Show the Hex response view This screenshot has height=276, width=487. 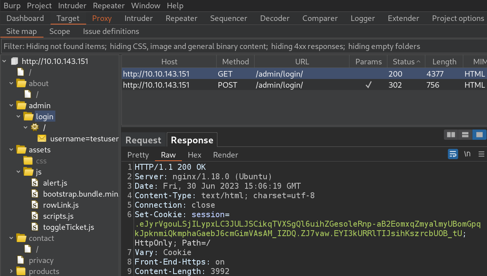coord(194,155)
